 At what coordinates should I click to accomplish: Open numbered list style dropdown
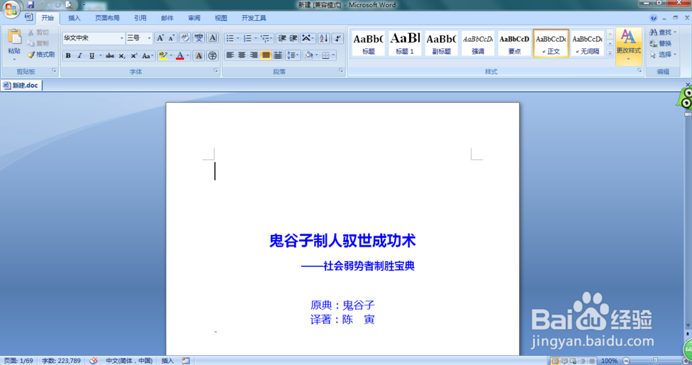click(256, 38)
